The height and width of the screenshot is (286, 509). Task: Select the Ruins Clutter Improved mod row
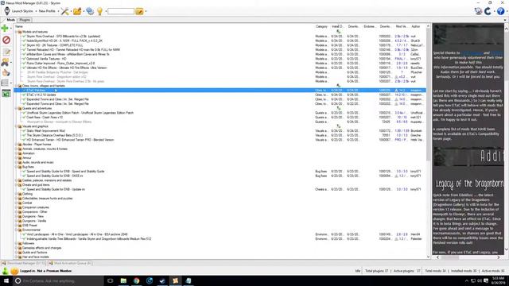point(220,64)
